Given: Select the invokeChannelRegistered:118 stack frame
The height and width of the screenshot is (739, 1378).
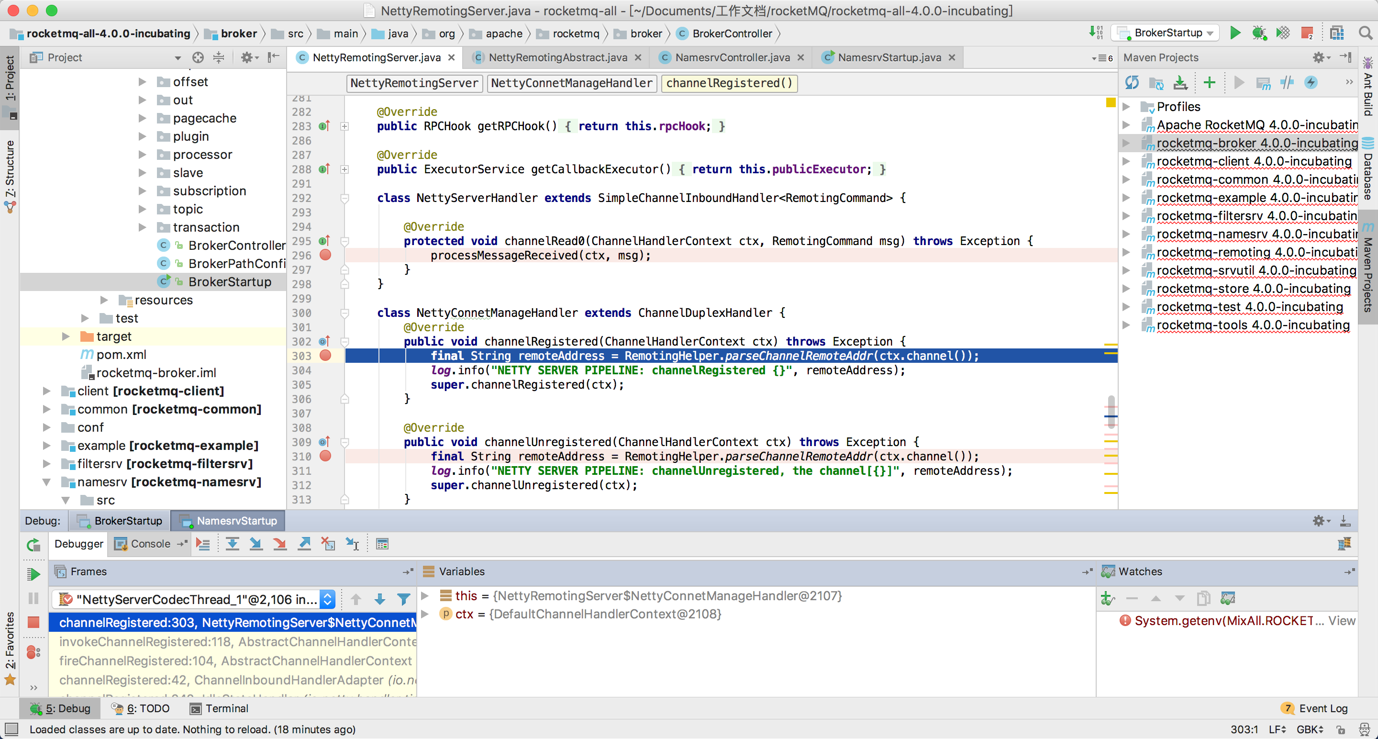Looking at the screenshot, I should pos(235,642).
